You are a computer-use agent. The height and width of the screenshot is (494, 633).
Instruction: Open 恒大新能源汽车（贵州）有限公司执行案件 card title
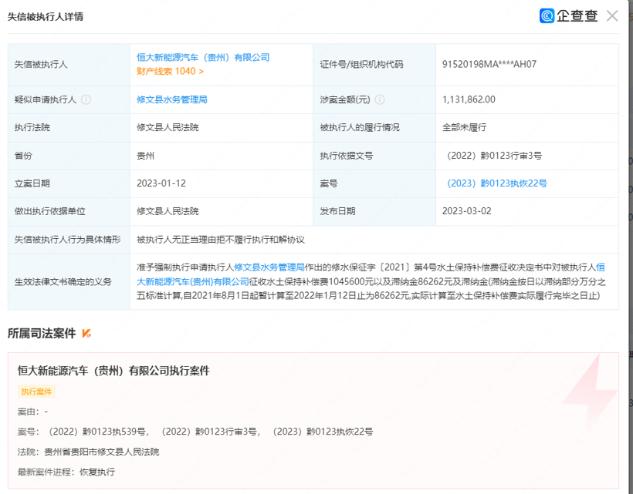[113, 371]
